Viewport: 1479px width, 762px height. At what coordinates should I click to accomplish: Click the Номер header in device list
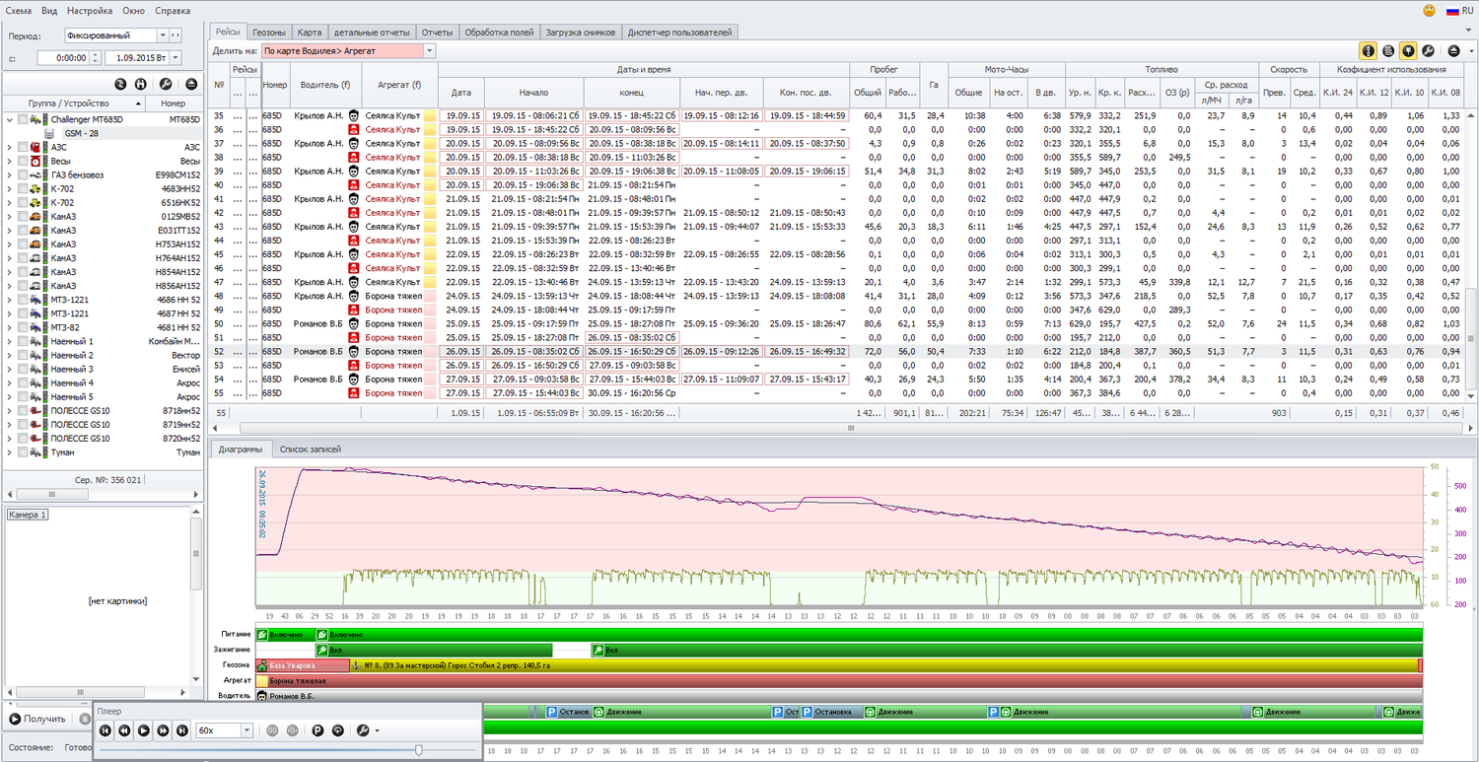click(x=173, y=103)
